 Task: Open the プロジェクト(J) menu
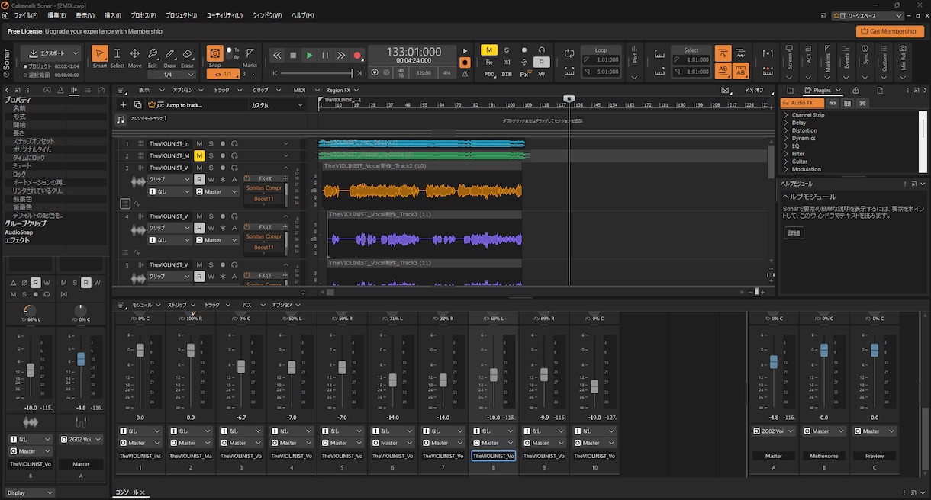pyautogui.click(x=181, y=15)
